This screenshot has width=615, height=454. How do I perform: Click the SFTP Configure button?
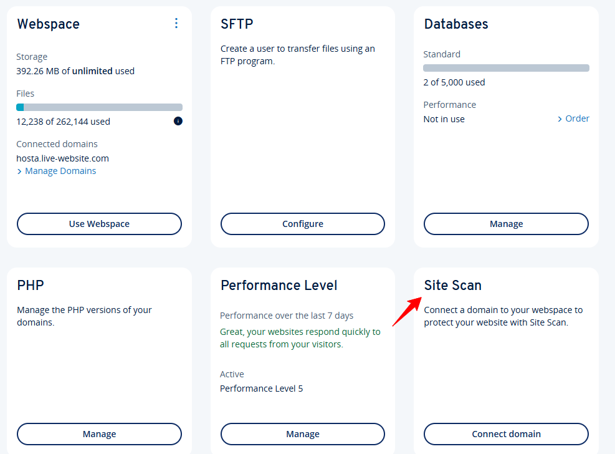303,224
